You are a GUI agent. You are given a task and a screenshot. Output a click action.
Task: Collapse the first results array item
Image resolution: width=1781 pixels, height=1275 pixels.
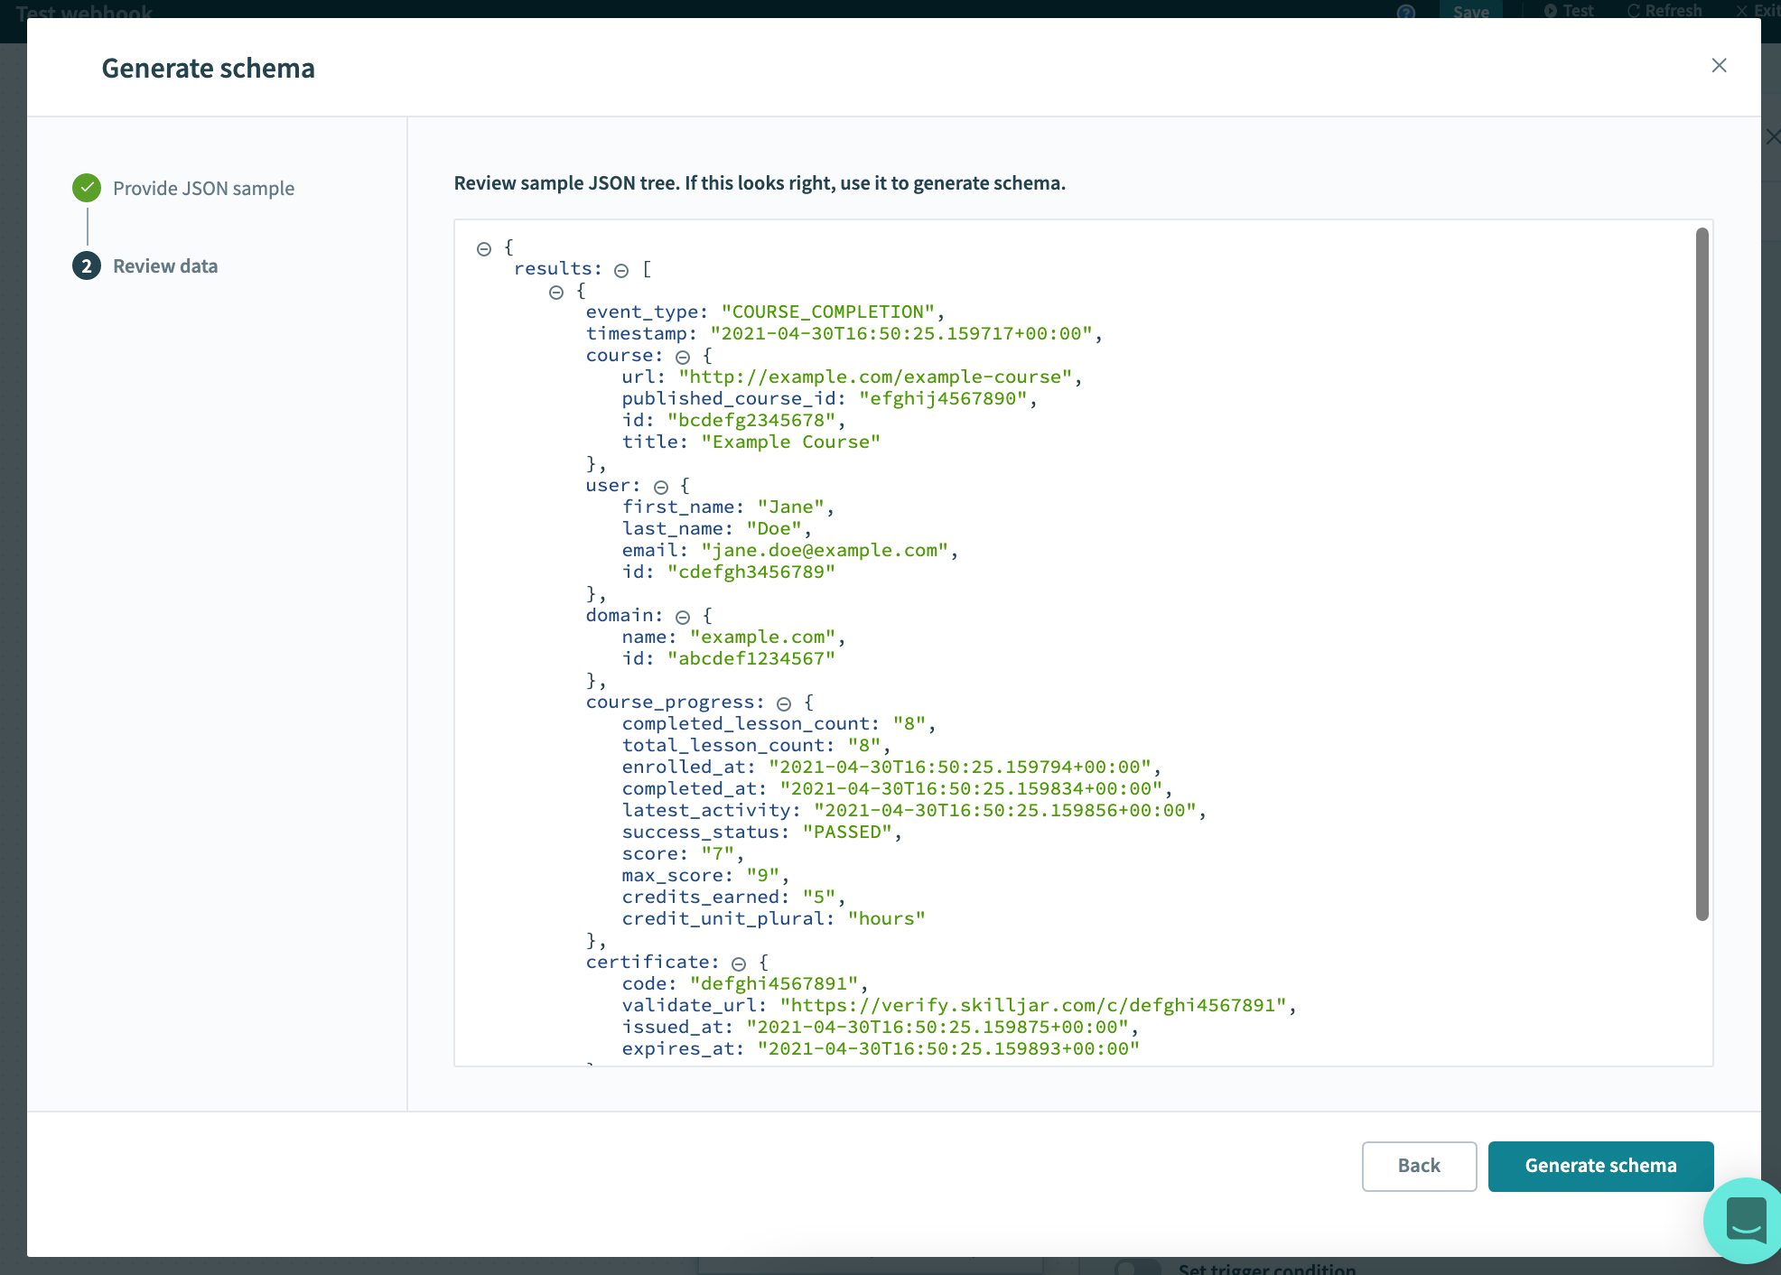pyautogui.click(x=556, y=292)
